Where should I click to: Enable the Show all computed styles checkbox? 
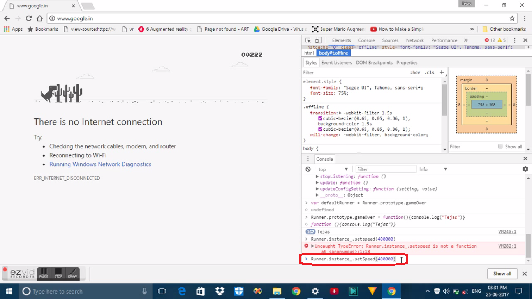click(x=500, y=146)
